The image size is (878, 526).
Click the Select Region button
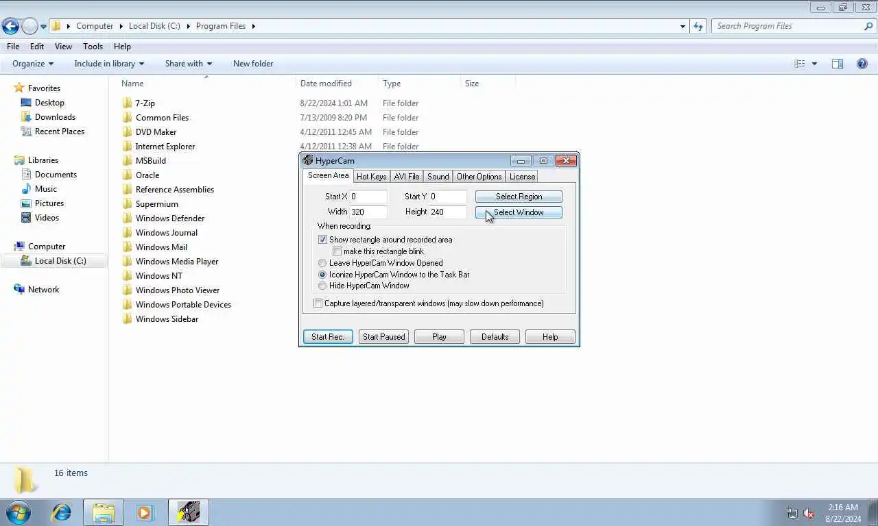tap(519, 197)
